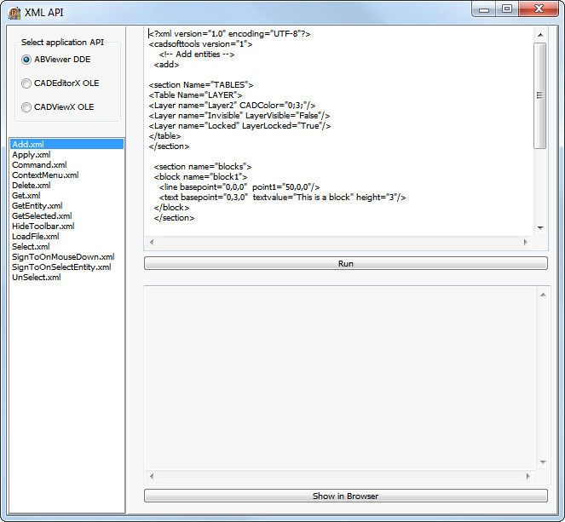
Task: Choose GetEntity.xml from the list
Action: pos(66,206)
